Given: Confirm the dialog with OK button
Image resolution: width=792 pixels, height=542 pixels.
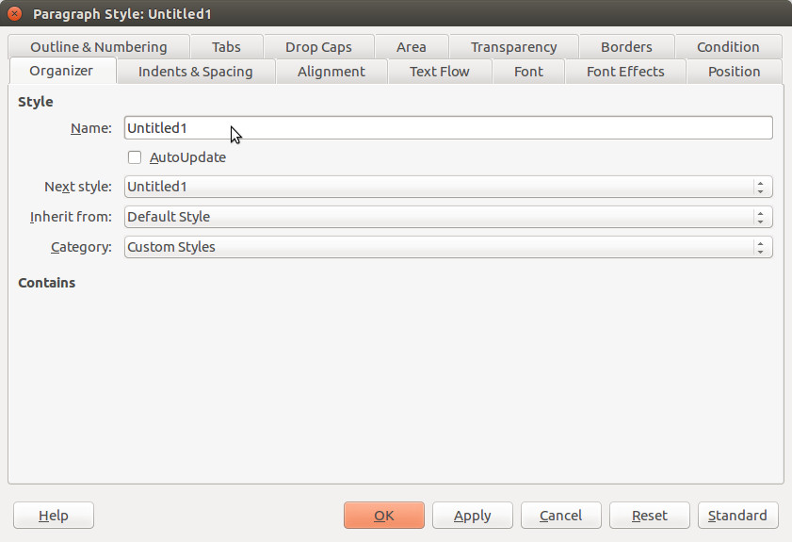Looking at the screenshot, I should 384,516.
